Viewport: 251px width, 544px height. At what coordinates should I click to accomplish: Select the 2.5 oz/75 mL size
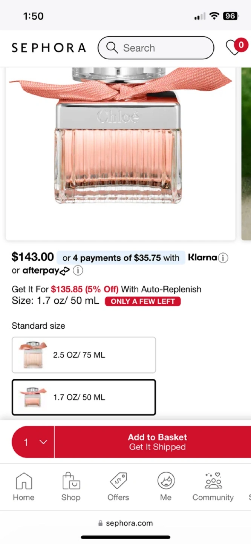tap(84, 355)
